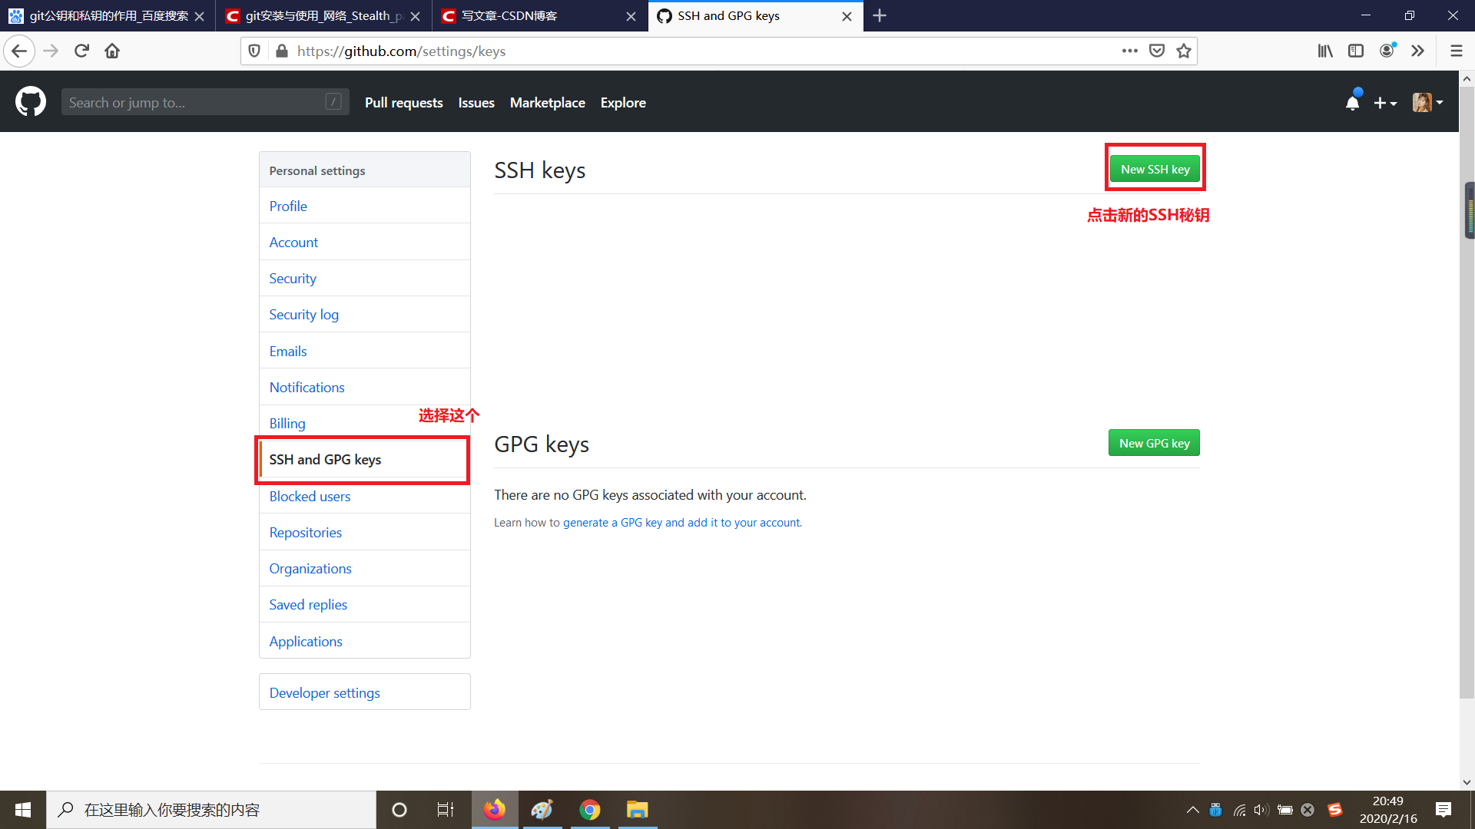1475x829 pixels.
Task: Open tracking protection shield icon
Action: (254, 51)
